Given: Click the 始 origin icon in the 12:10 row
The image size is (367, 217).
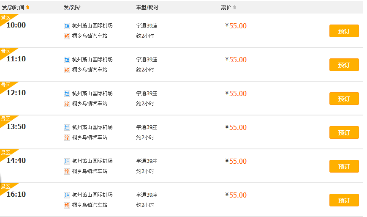Looking at the screenshot, I should coord(67,93).
